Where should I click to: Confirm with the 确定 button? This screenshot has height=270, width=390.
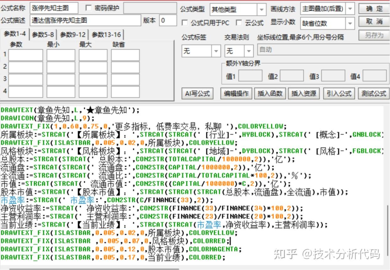(x=374, y=9)
